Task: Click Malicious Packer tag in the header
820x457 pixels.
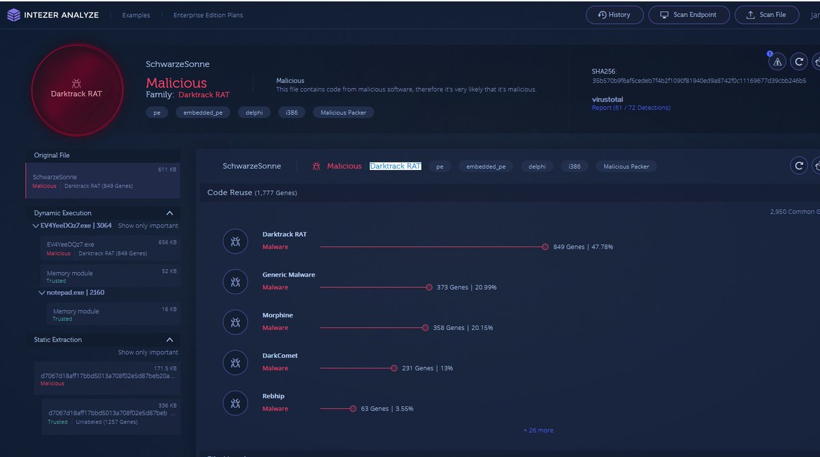Action: [344, 113]
